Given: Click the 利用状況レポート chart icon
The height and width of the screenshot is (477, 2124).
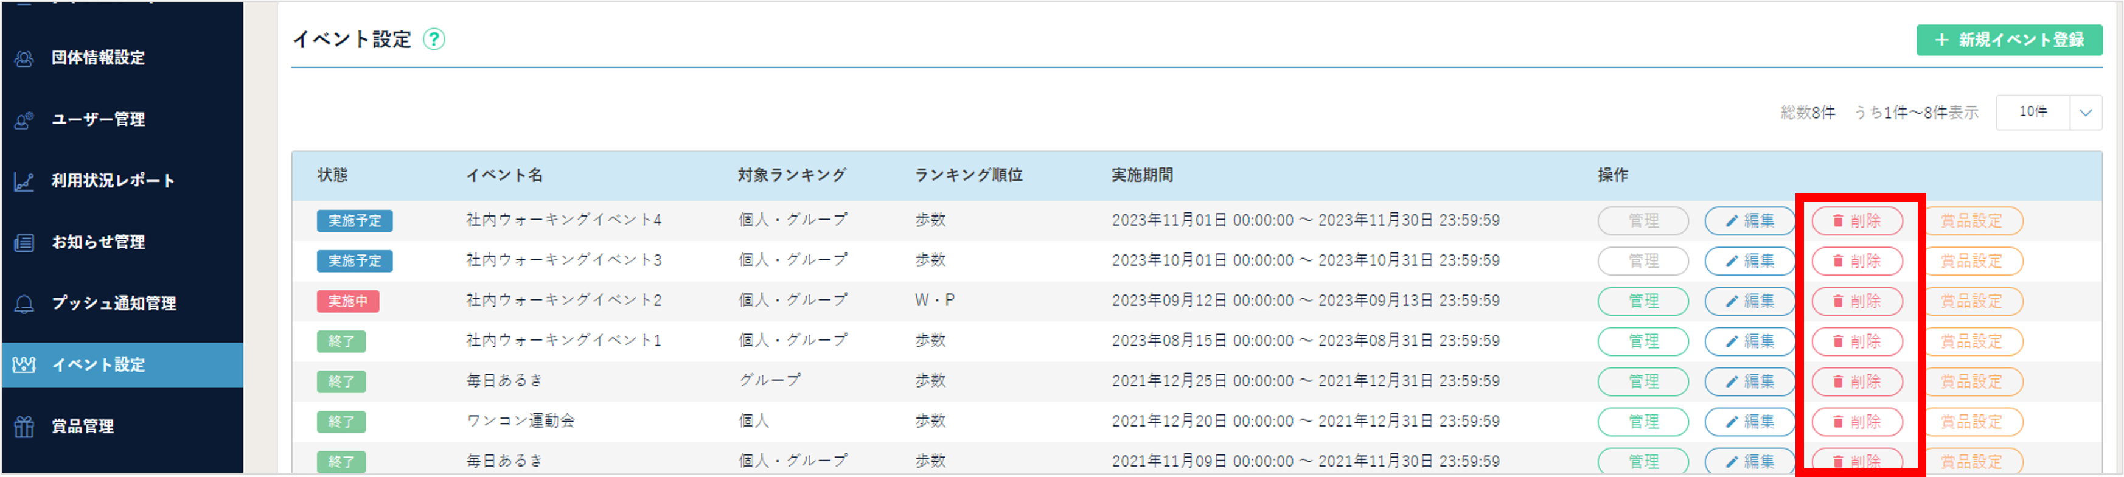Looking at the screenshot, I should (x=24, y=181).
